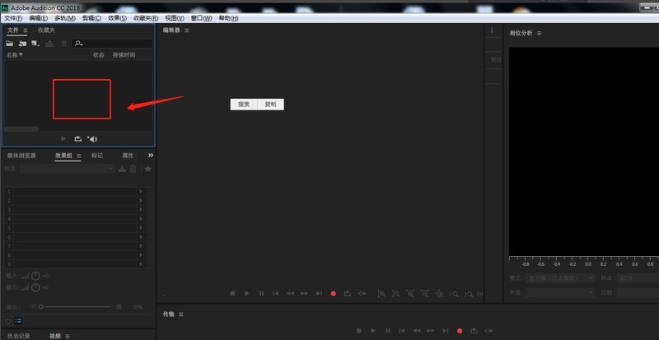
Task: Click the save preset icon in effects rack
Action: coord(122,169)
